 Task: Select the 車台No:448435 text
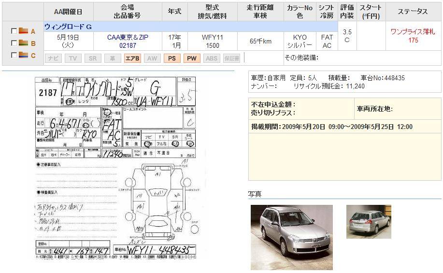tap(383, 78)
